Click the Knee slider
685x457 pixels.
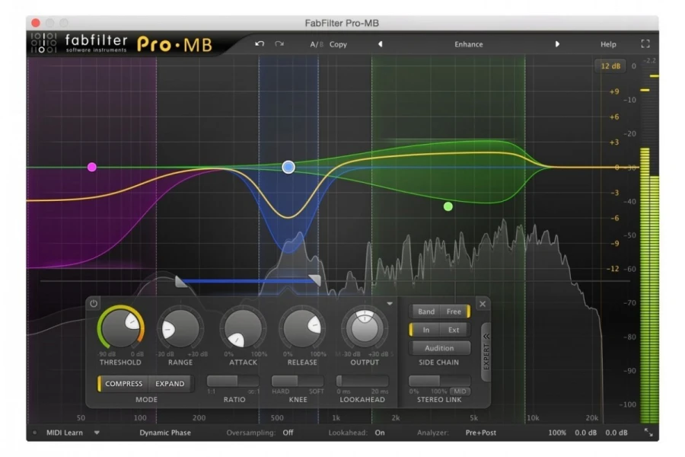click(x=298, y=381)
